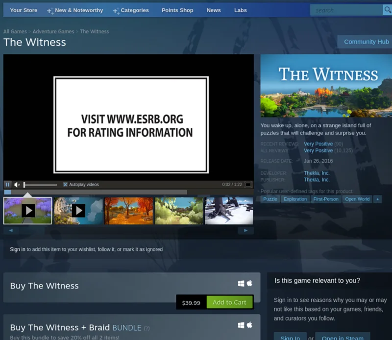
Task: Click the Sign In button
Action: tap(290, 337)
